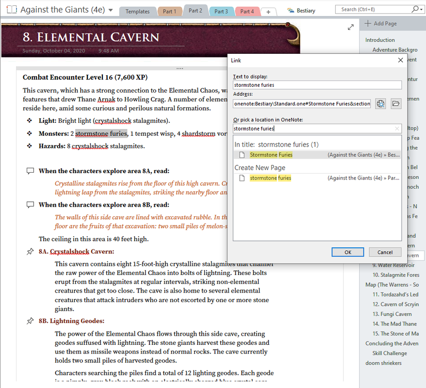The height and width of the screenshot is (388, 426).
Task: Expand the Against the Giants notebook dropdown
Action: pyautogui.click(x=111, y=10)
